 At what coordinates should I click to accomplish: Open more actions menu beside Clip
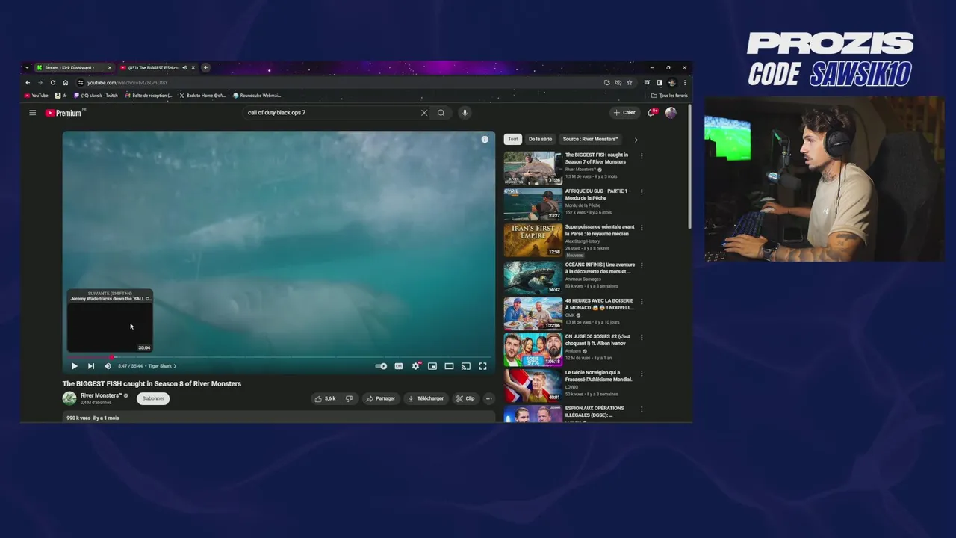pos(489,398)
